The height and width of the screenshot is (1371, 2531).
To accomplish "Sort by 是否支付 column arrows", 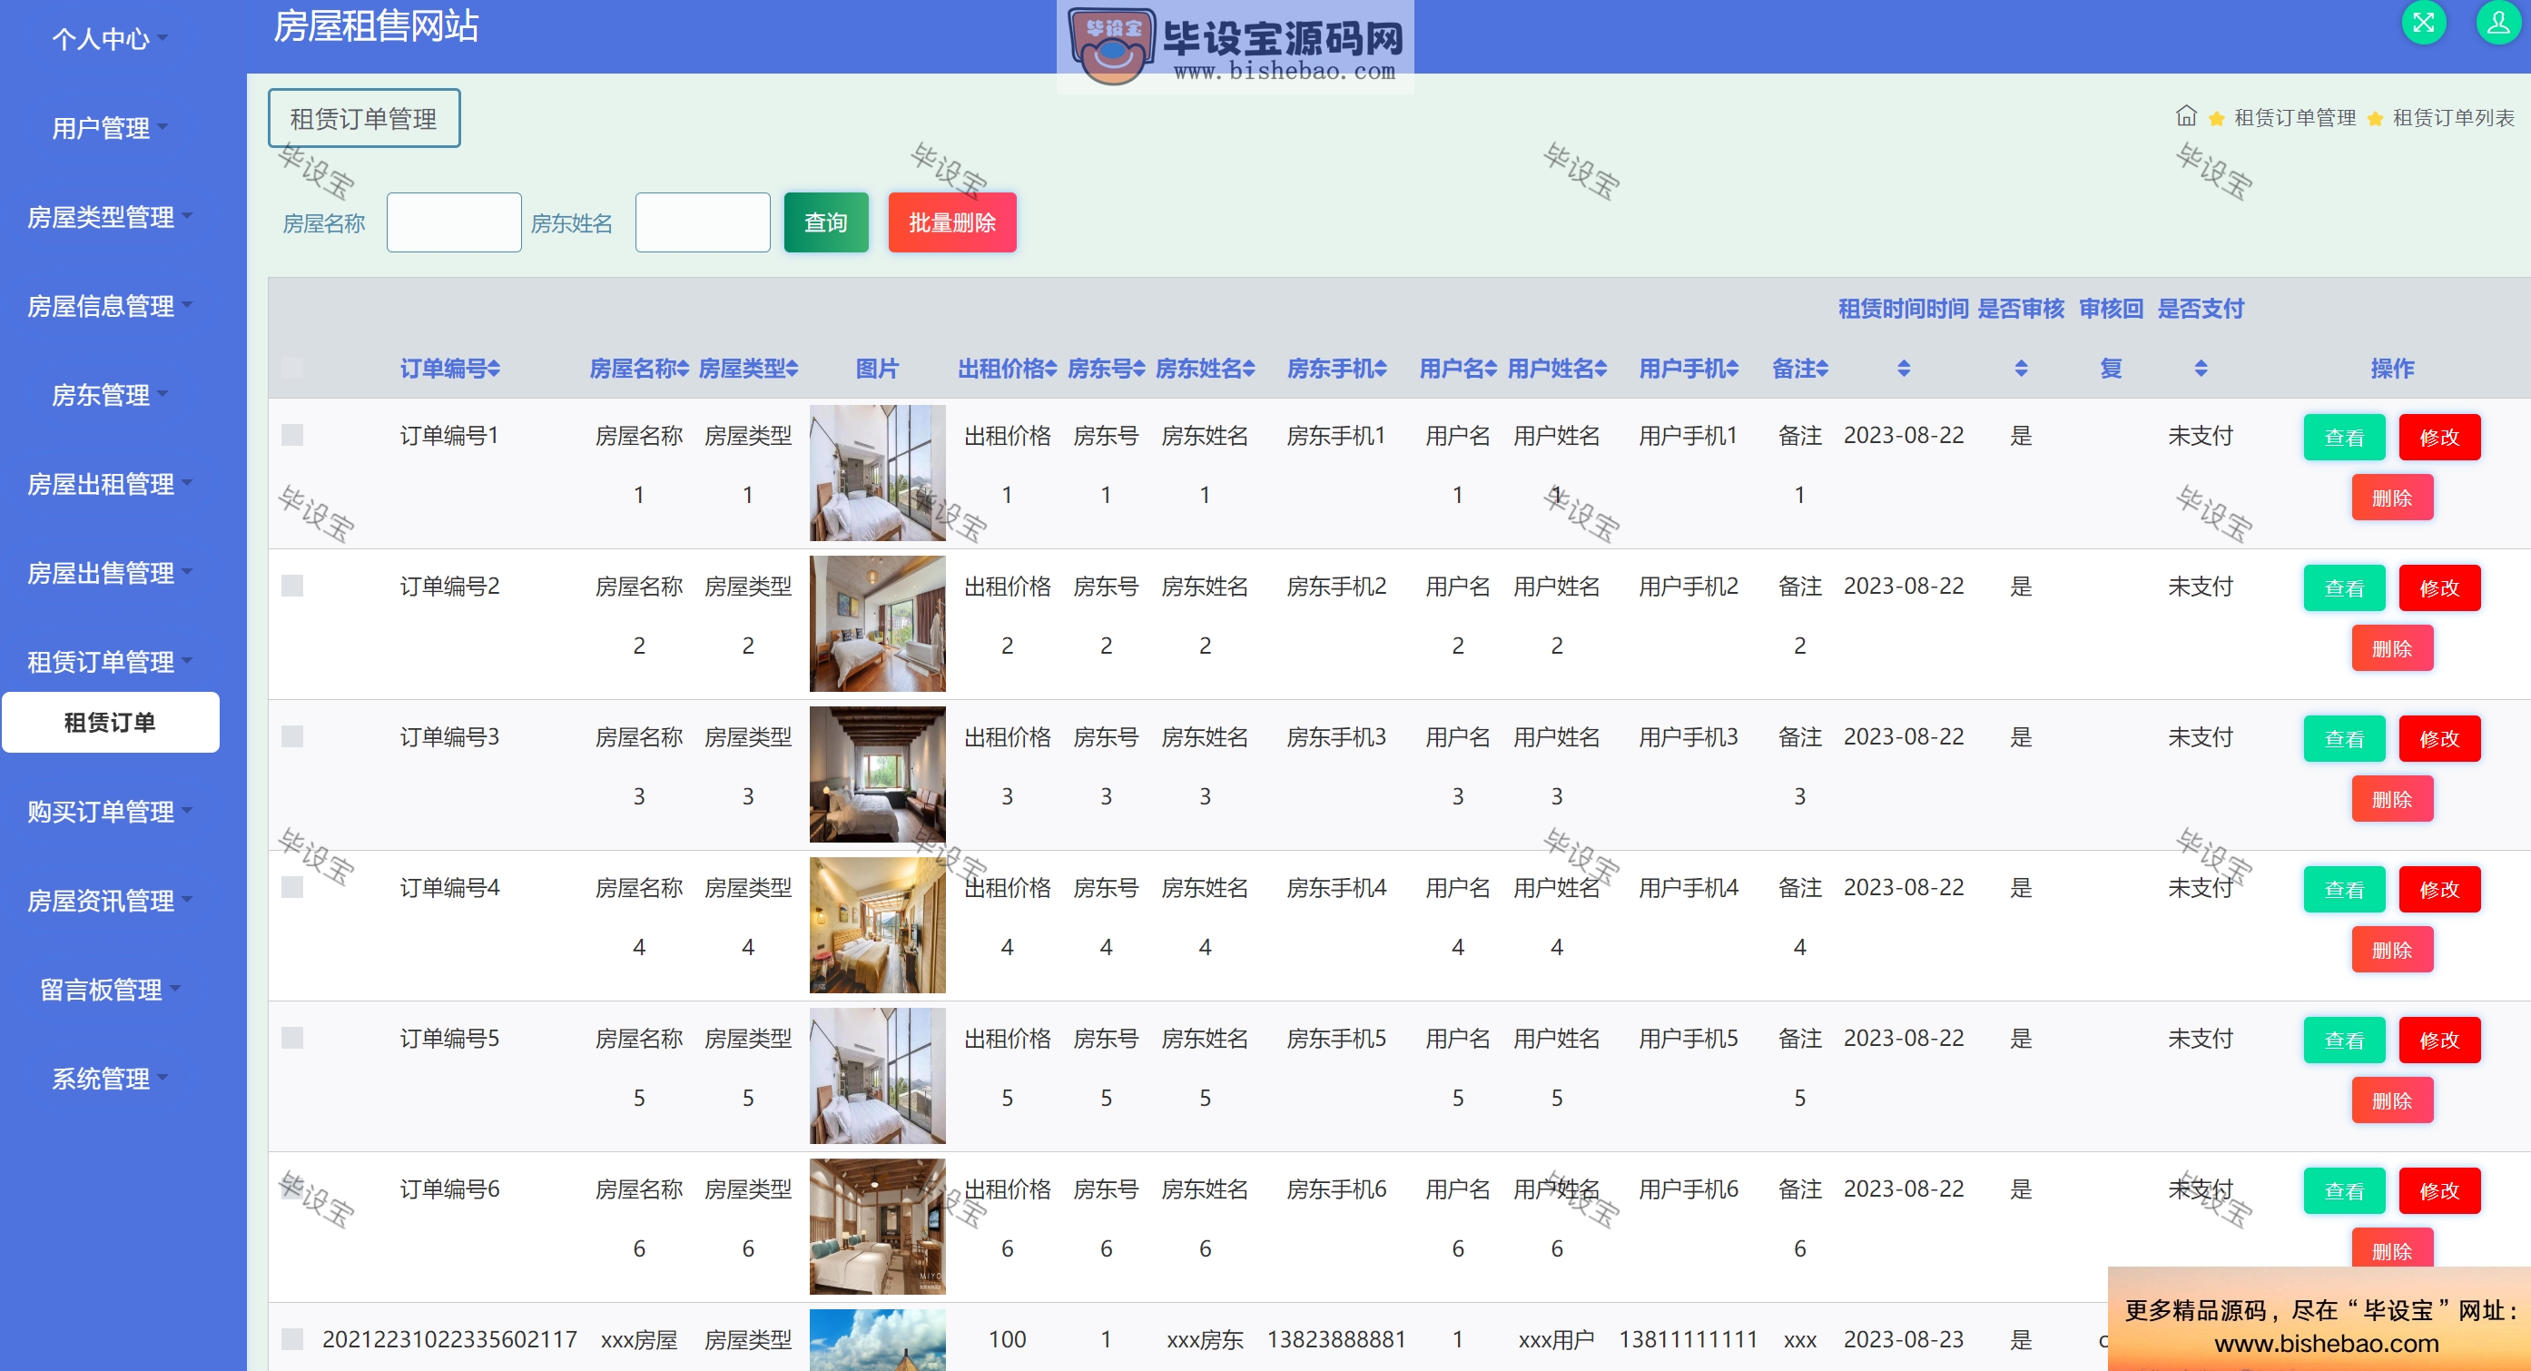I will (x=2201, y=369).
